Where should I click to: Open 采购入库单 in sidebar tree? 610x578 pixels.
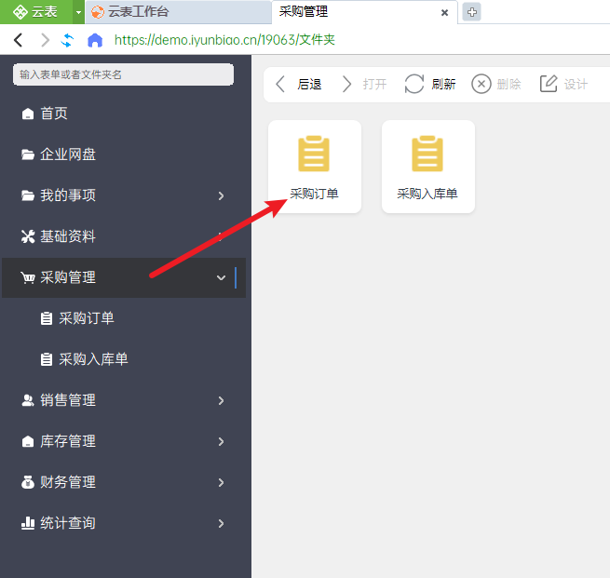[x=123, y=359]
